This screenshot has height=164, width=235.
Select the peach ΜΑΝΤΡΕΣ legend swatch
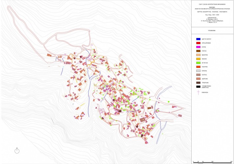[198, 55]
